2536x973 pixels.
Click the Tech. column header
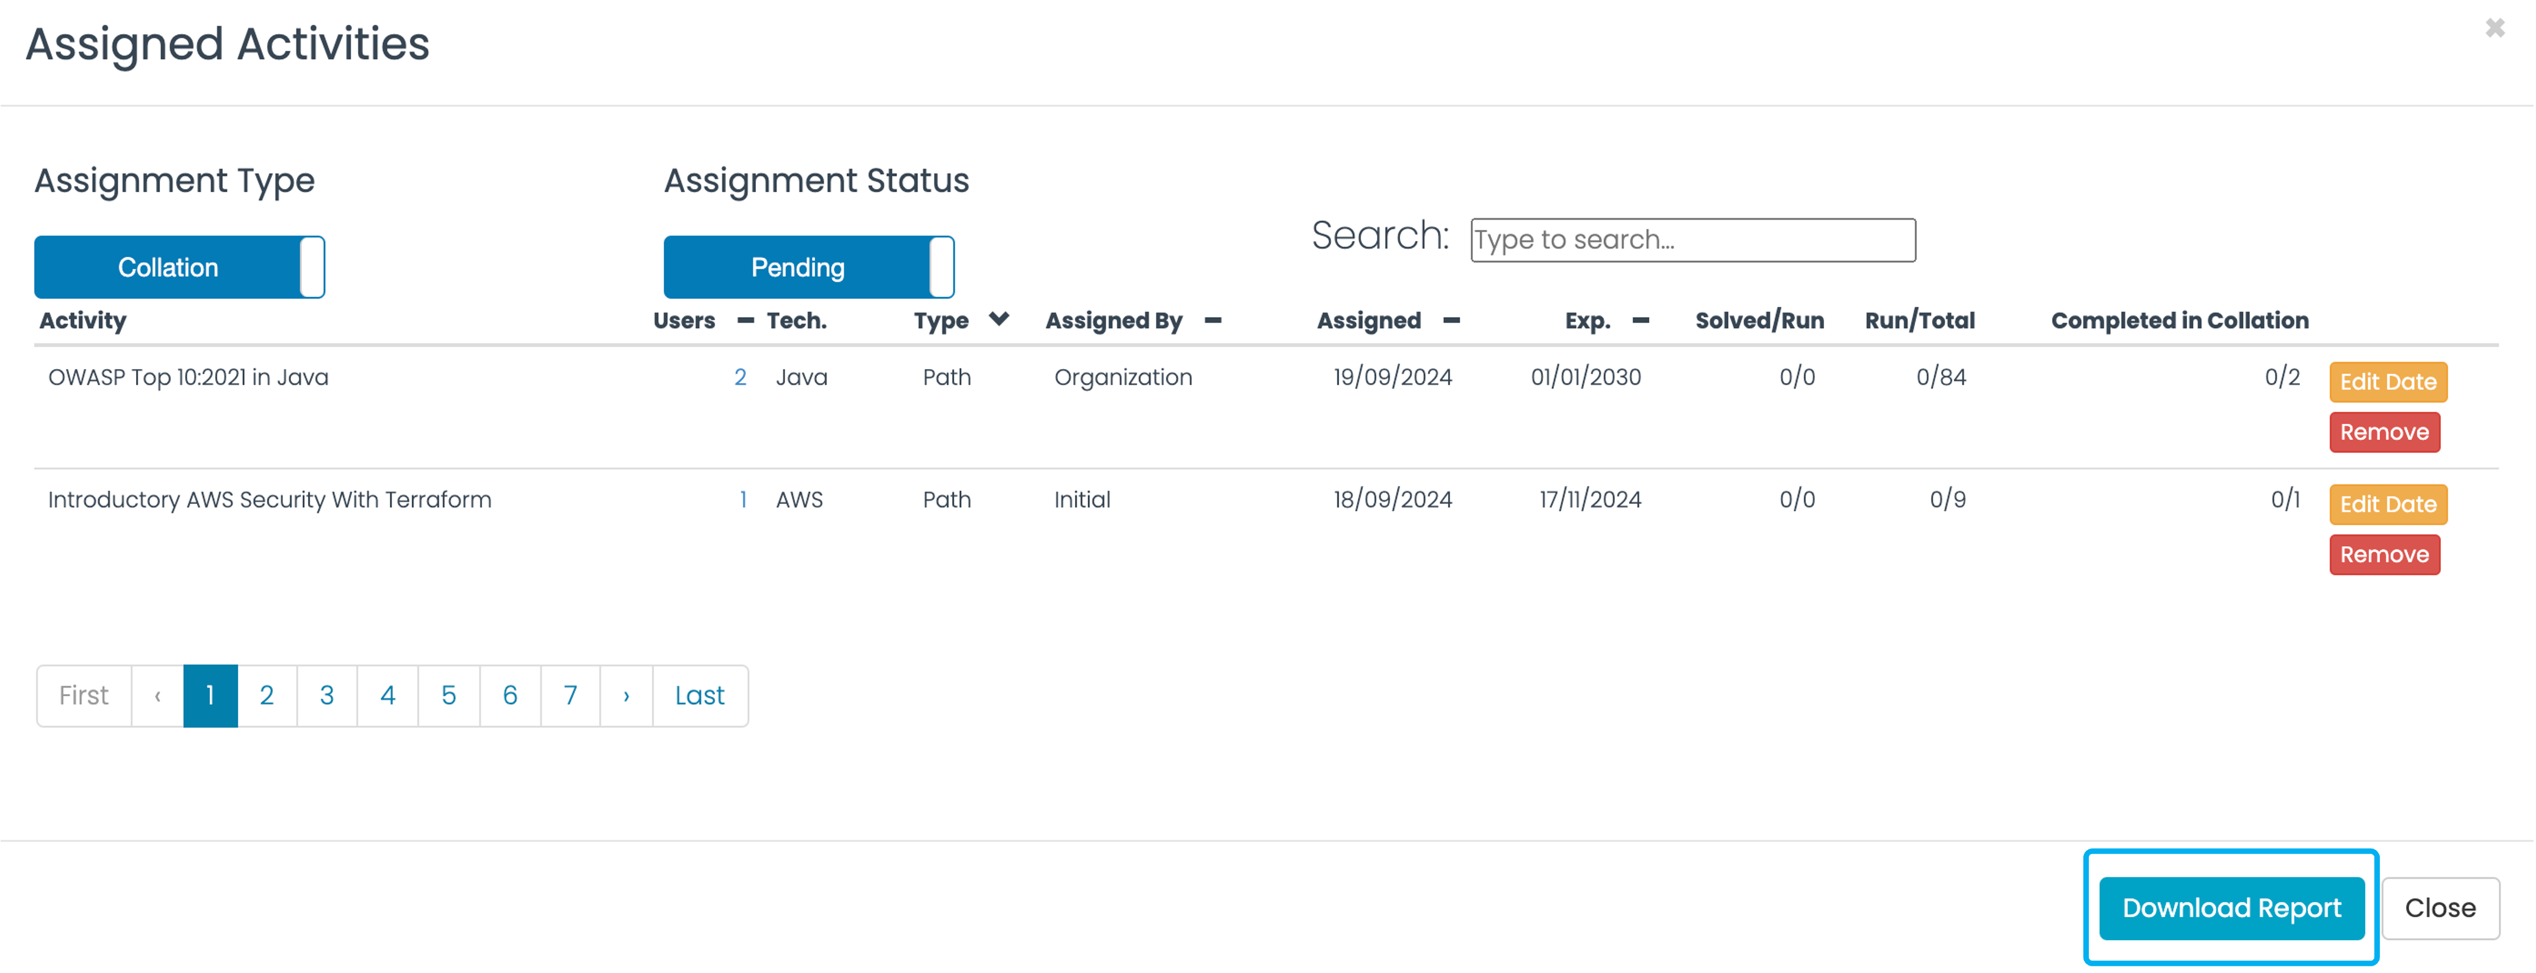click(x=797, y=320)
